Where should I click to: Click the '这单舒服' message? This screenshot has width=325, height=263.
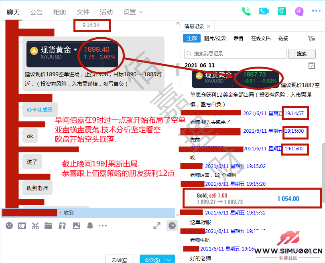point(201,222)
